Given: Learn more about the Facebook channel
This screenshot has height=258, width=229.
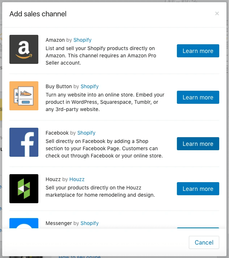Looking at the screenshot, I should click(x=198, y=144).
